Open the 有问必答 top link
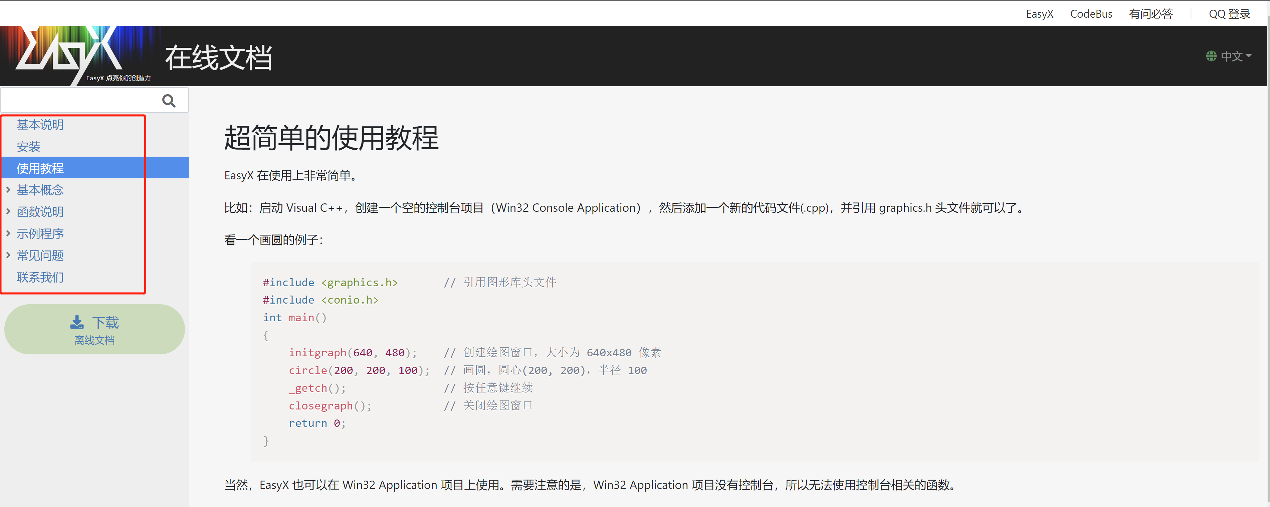Viewport: 1270px width, 507px height. [x=1150, y=14]
